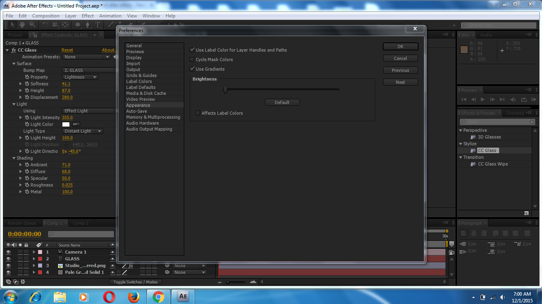The width and height of the screenshot is (542, 304).
Task: Open the Animation Presets dropdown
Action: click(87, 57)
